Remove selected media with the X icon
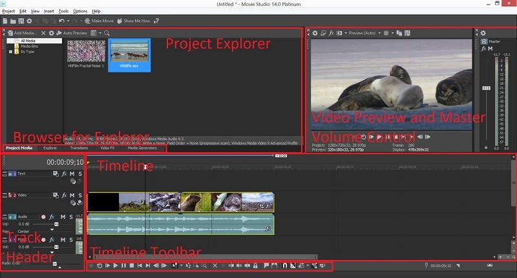The width and height of the screenshot is (517, 278). pos(43,33)
